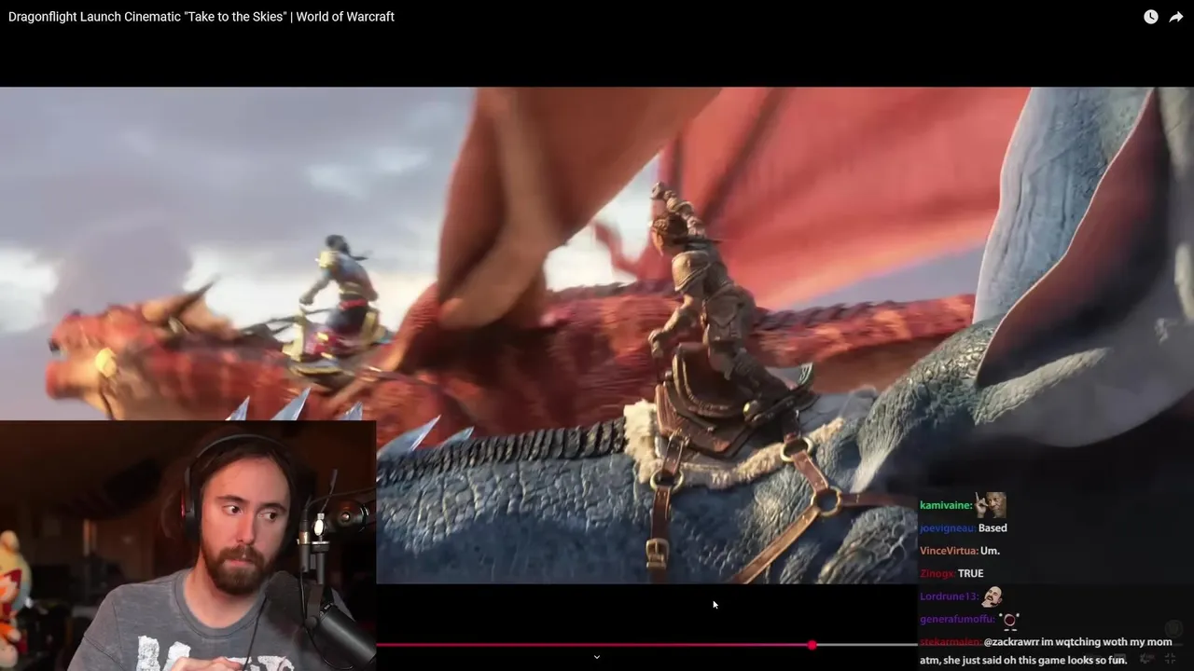Click the streamer webcam overlay
Image resolution: width=1194 pixels, height=671 pixels.
click(x=187, y=545)
